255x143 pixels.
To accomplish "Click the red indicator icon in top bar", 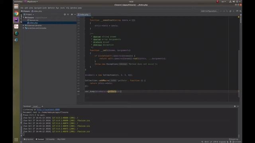I will tap(218, 2).
